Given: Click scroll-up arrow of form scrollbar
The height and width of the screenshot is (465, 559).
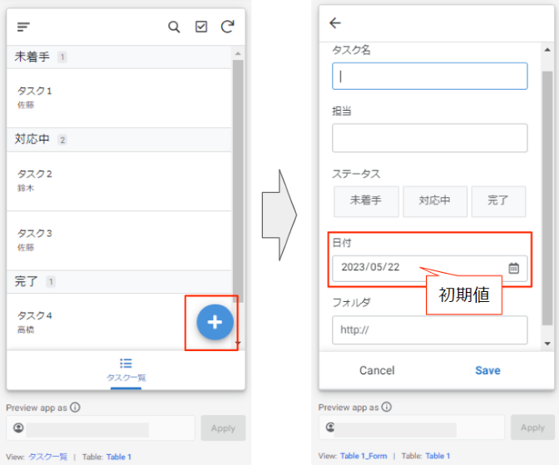Looking at the screenshot, I should coord(547,50).
